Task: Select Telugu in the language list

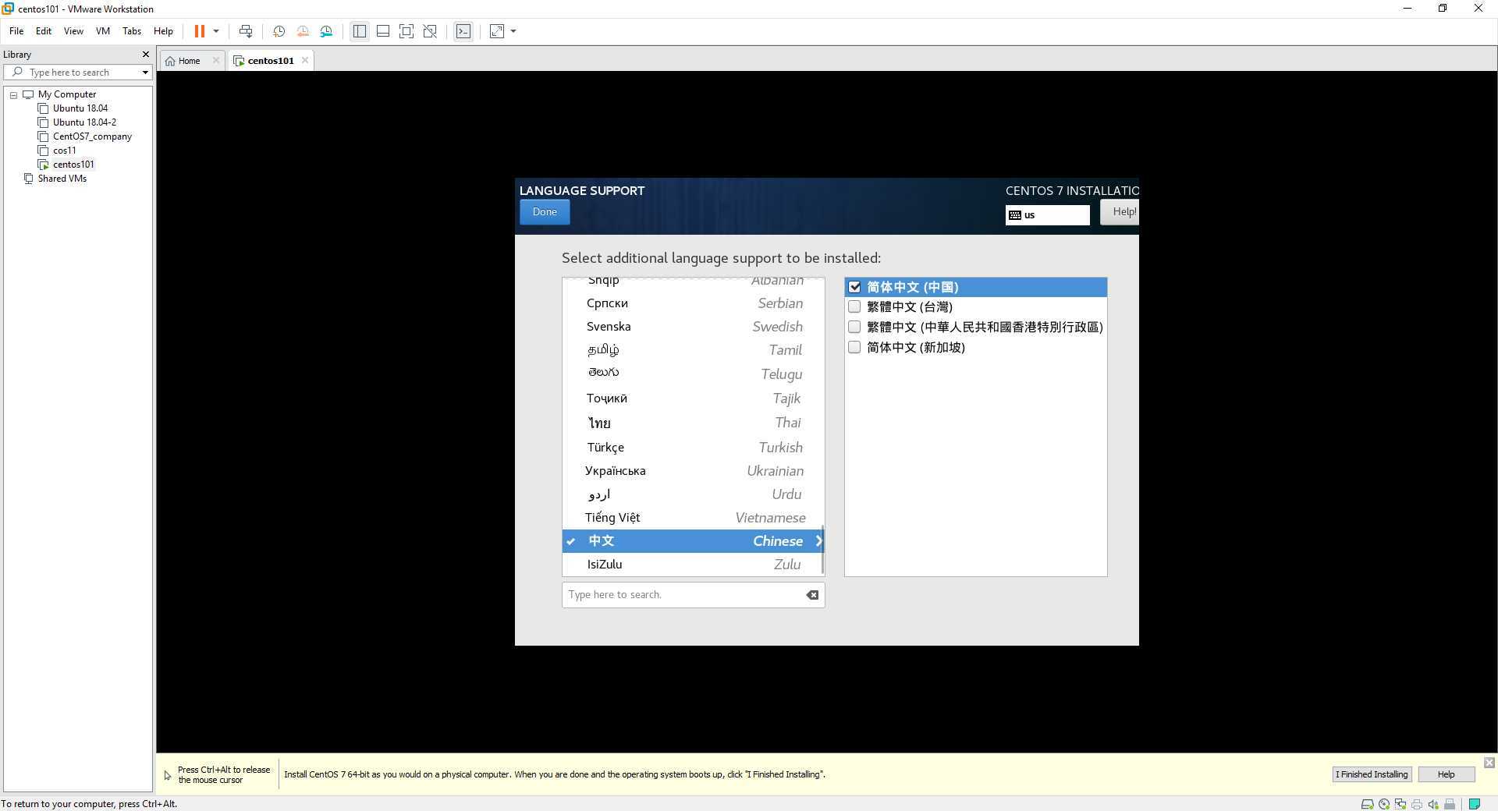Action: click(x=693, y=374)
